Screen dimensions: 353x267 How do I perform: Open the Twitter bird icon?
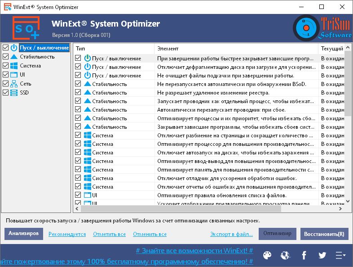tap(322, 255)
